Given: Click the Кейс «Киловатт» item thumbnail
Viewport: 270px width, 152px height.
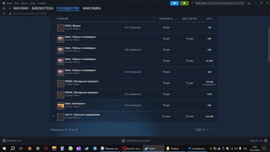Looking at the screenshot, I should [x=61, y=106].
